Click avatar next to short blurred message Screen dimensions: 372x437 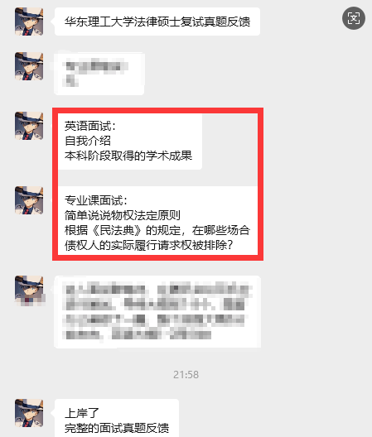tap(29, 66)
